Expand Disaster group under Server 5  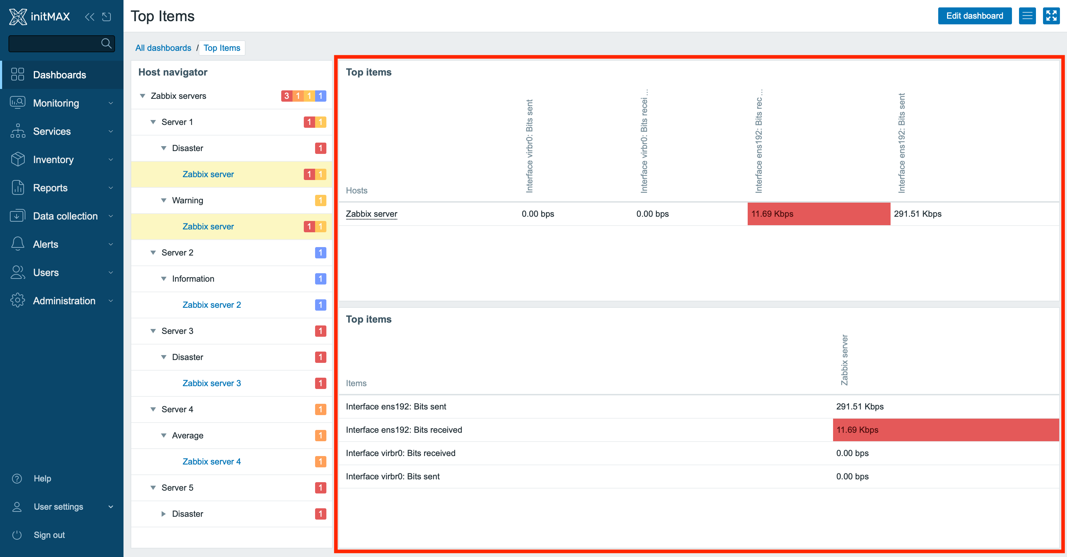pyautogui.click(x=164, y=514)
